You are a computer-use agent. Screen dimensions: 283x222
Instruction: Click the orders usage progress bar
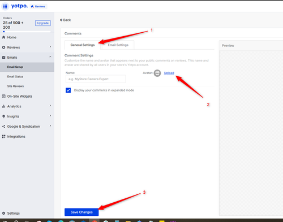point(27,32)
